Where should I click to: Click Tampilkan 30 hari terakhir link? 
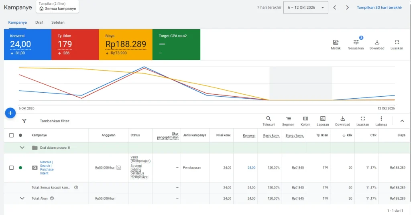point(379,8)
